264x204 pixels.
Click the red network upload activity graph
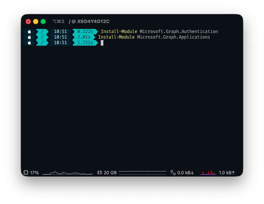(208, 172)
